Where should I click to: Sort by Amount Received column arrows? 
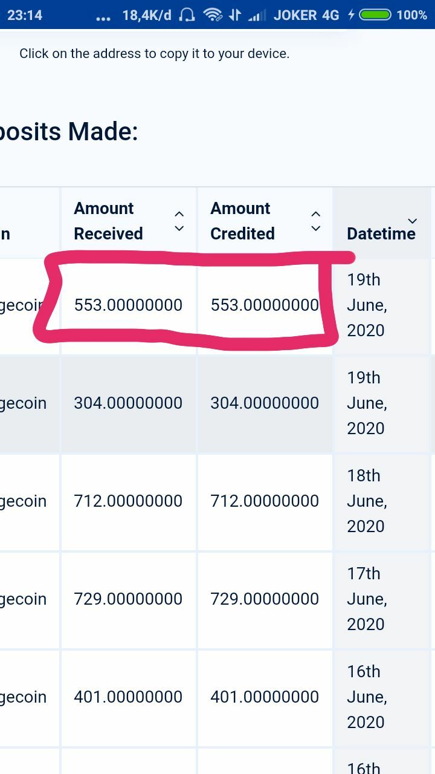point(179,221)
